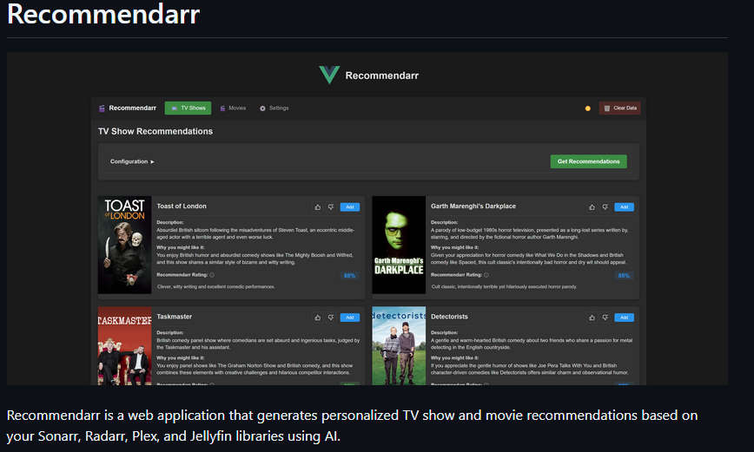The image size is (754, 452).
Task: Like Detectorists with thumbs up
Action: tap(592, 318)
